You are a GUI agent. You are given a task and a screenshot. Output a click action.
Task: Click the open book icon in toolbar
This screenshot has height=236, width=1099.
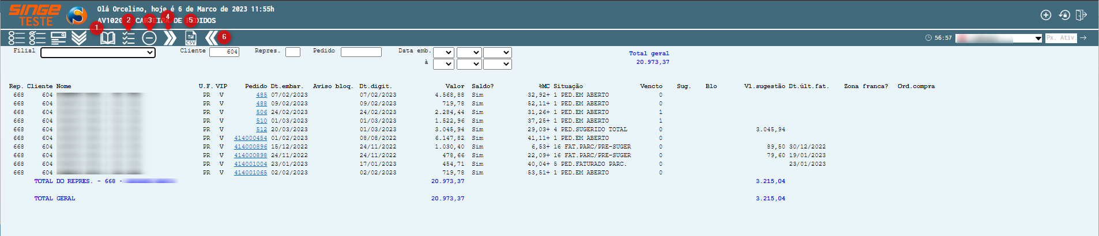(x=108, y=38)
